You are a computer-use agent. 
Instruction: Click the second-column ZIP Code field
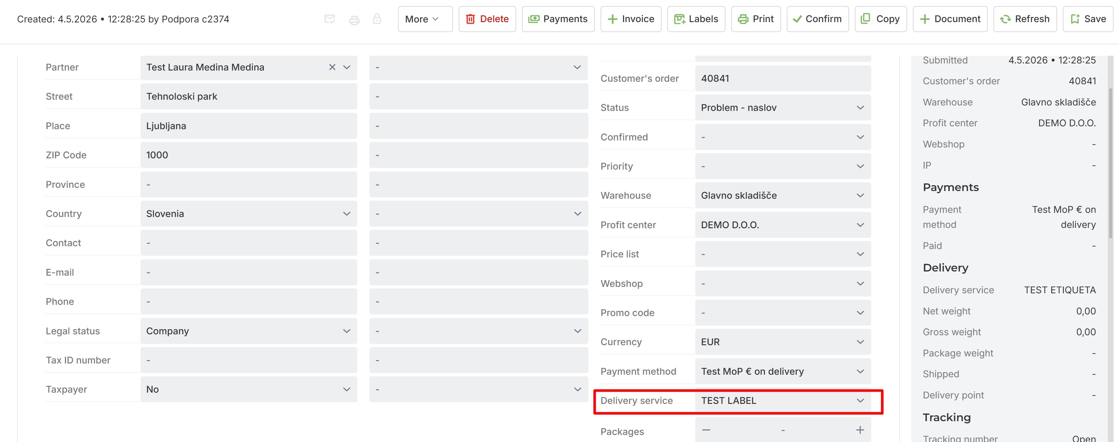479,155
